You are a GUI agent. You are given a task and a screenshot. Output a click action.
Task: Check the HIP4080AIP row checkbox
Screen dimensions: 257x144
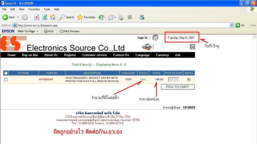click(6, 79)
